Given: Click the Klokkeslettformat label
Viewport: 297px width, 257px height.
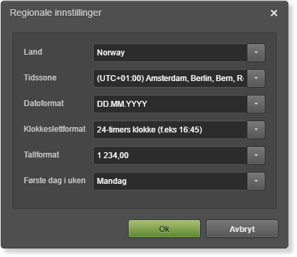Looking at the screenshot, I should (x=55, y=129).
